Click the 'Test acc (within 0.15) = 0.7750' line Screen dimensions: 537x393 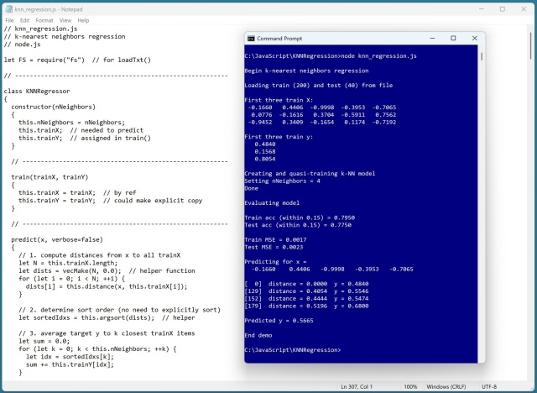pyautogui.click(x=298, y=225)
